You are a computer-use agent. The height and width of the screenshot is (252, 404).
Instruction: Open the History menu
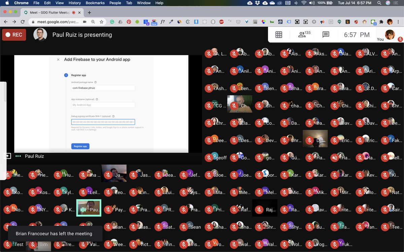tap(74, 3)
